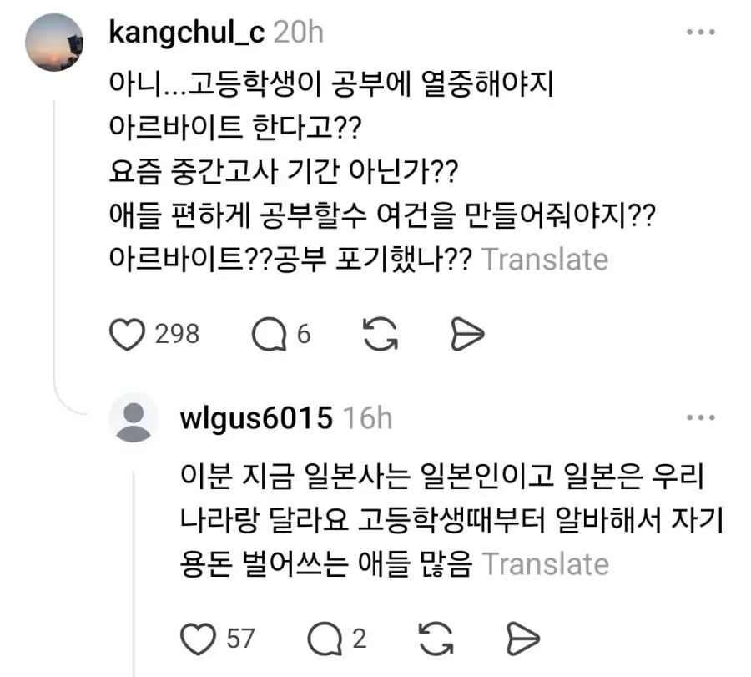Screen dimensions: 751x677
Task: Show the 298 likes on kangchul_c's comment
Action: pyautogui.click(x=178, y=333)
